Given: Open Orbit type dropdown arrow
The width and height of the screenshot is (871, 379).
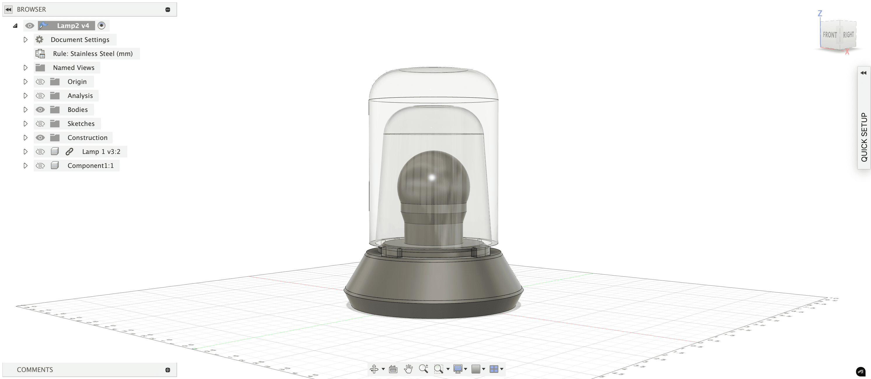Looking at the screenshot, I should pos(383,369).
